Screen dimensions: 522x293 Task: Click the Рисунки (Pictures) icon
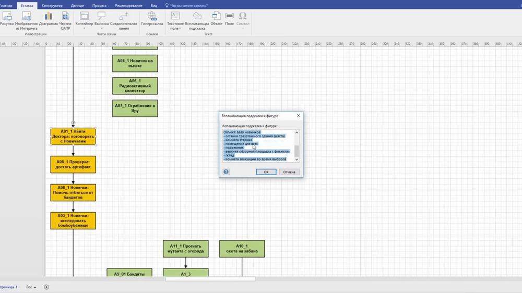[6, 19]
